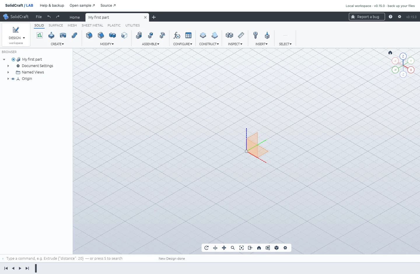Start the Orbit tool in navigation bar
This screenshot has width=420, height=274.
pyautogui.click(x=206, y=248)
